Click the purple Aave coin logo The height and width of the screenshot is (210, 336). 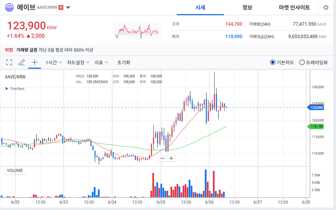tap(9, 8)
